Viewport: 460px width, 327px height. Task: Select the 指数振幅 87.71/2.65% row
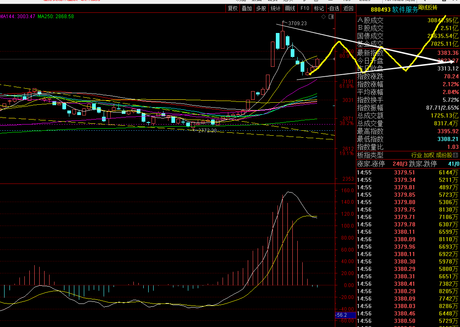[408, 108]
